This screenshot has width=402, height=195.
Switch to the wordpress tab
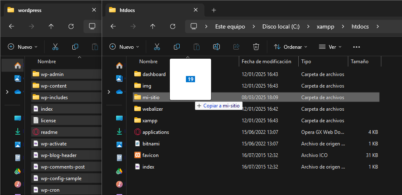[52, 10]
